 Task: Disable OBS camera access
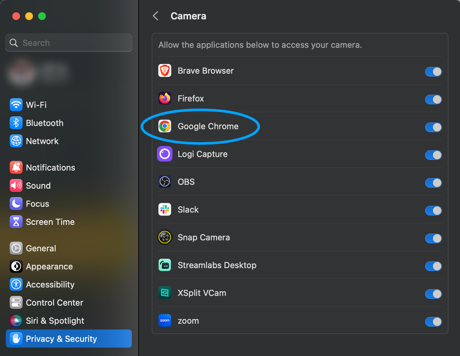(433, 183)
